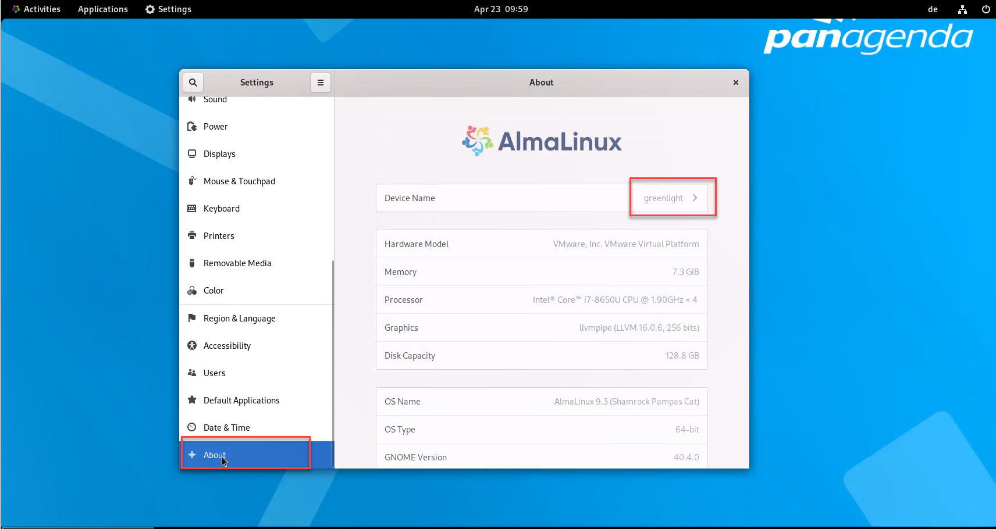The width and height of the screenshot is (996, 529).
Task: Click the clock date in top bar
Action: pos(500,9)
